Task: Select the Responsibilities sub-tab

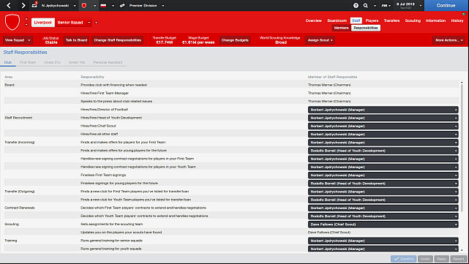Action: pos(366,28)
